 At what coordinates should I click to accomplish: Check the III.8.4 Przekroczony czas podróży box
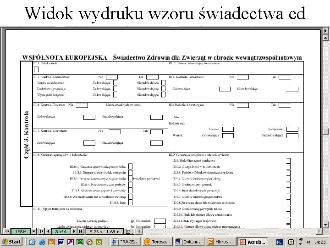(x=130, y=185)
